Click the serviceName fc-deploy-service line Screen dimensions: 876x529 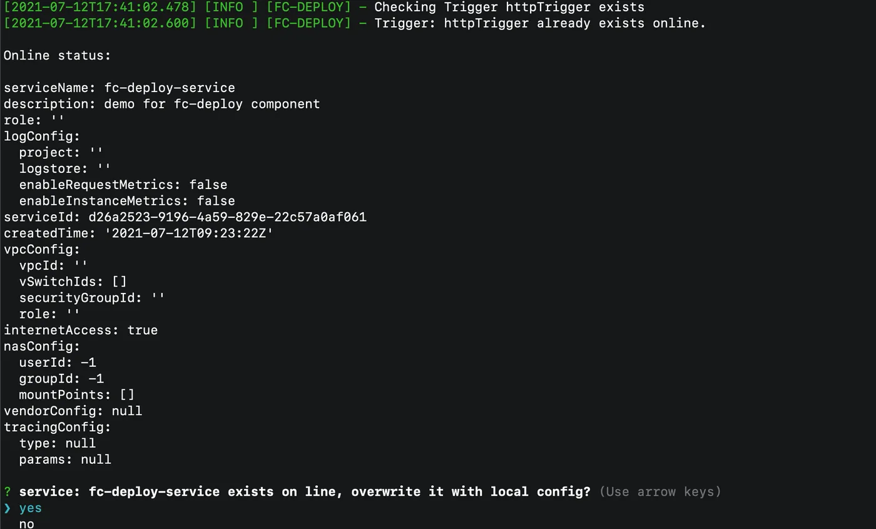(x=120, y=88)
